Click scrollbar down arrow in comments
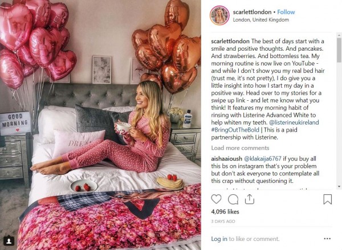 pyautogui.click(x=339, y=187)
